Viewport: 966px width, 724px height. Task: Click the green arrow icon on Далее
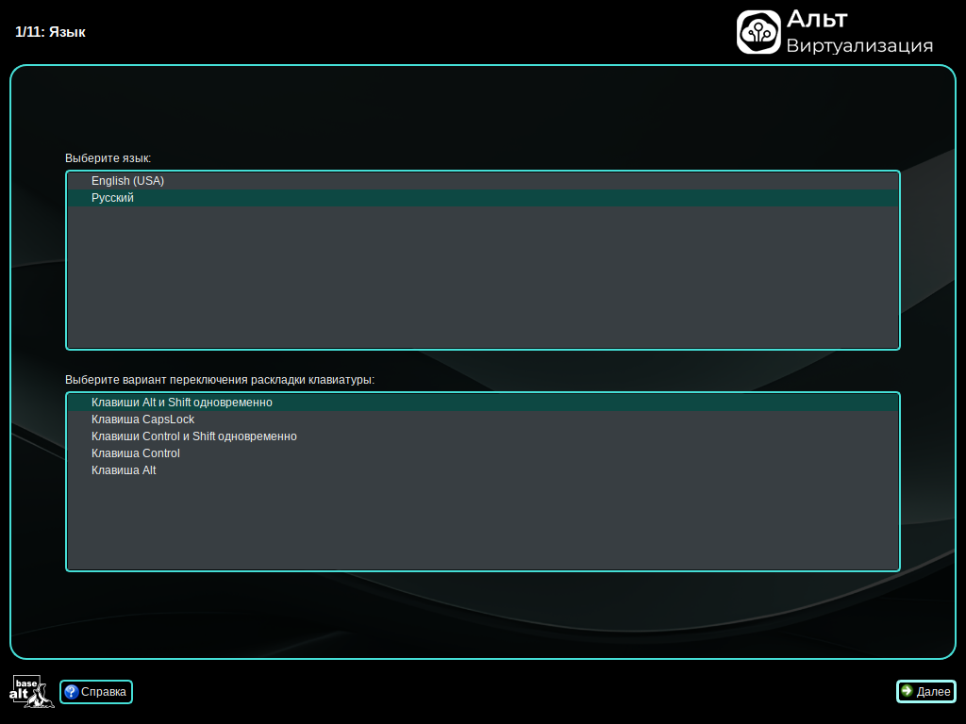point(907,691)
